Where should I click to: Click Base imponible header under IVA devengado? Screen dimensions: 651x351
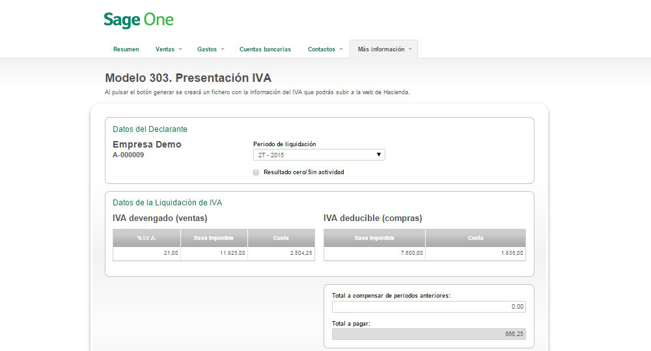(214, 238)
